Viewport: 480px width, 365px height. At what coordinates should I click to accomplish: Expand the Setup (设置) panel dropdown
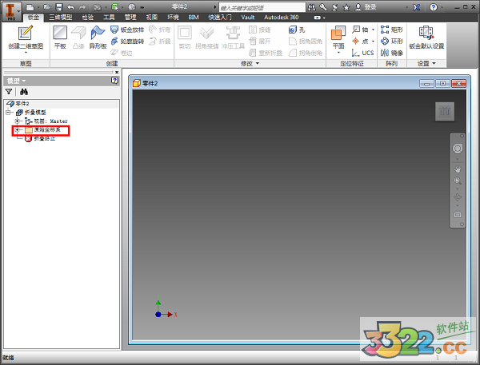[x=434, y=63]
